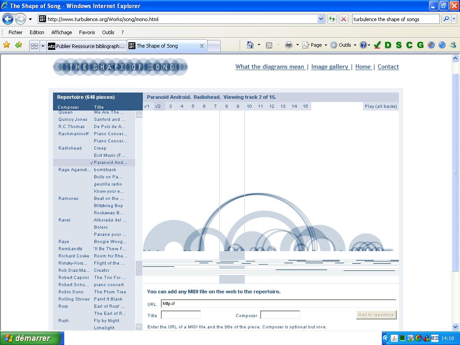
Task: Click the MIDI URL input field
Action: coord(279,304)
